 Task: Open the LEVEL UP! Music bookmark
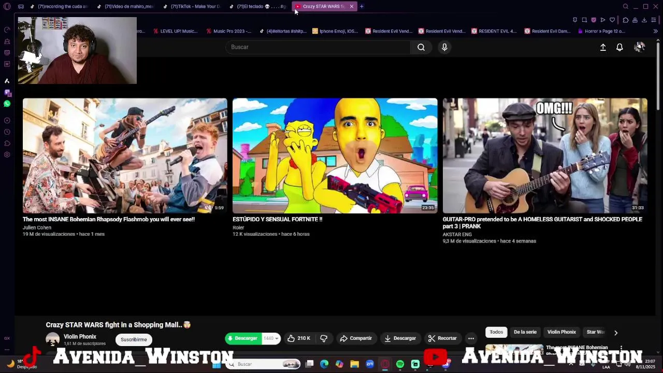(175, 31)
